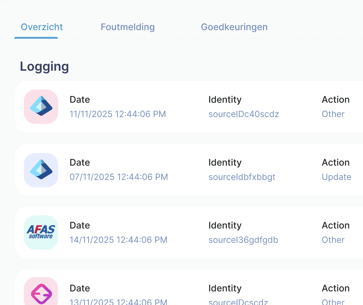The height and width of the screenshot is (305, 363).
Task: Select the AFAS logo in the third log row
Action: [41, 232]
